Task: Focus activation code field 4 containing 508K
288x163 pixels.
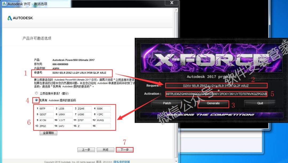Action: point(103,108)
